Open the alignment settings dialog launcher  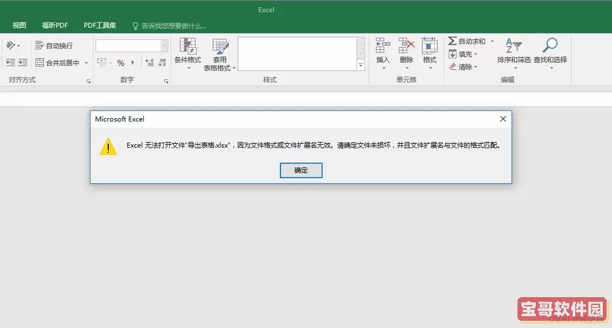[89, 81]
